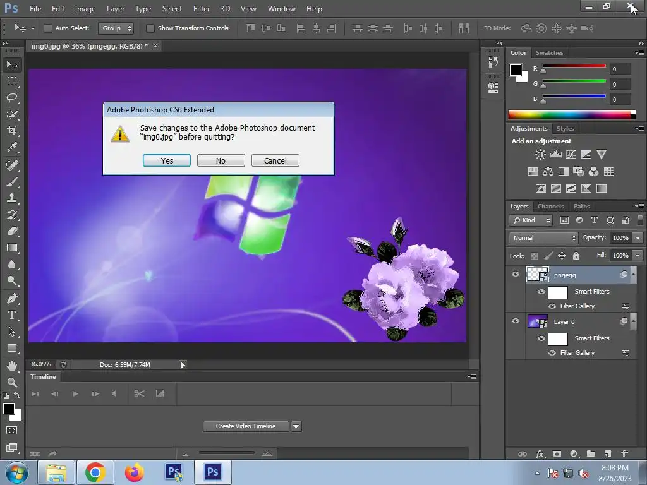Viewport: 647px width, 485px height.
Task: Click Create Video Timeline button
Action: click(246, 426)
